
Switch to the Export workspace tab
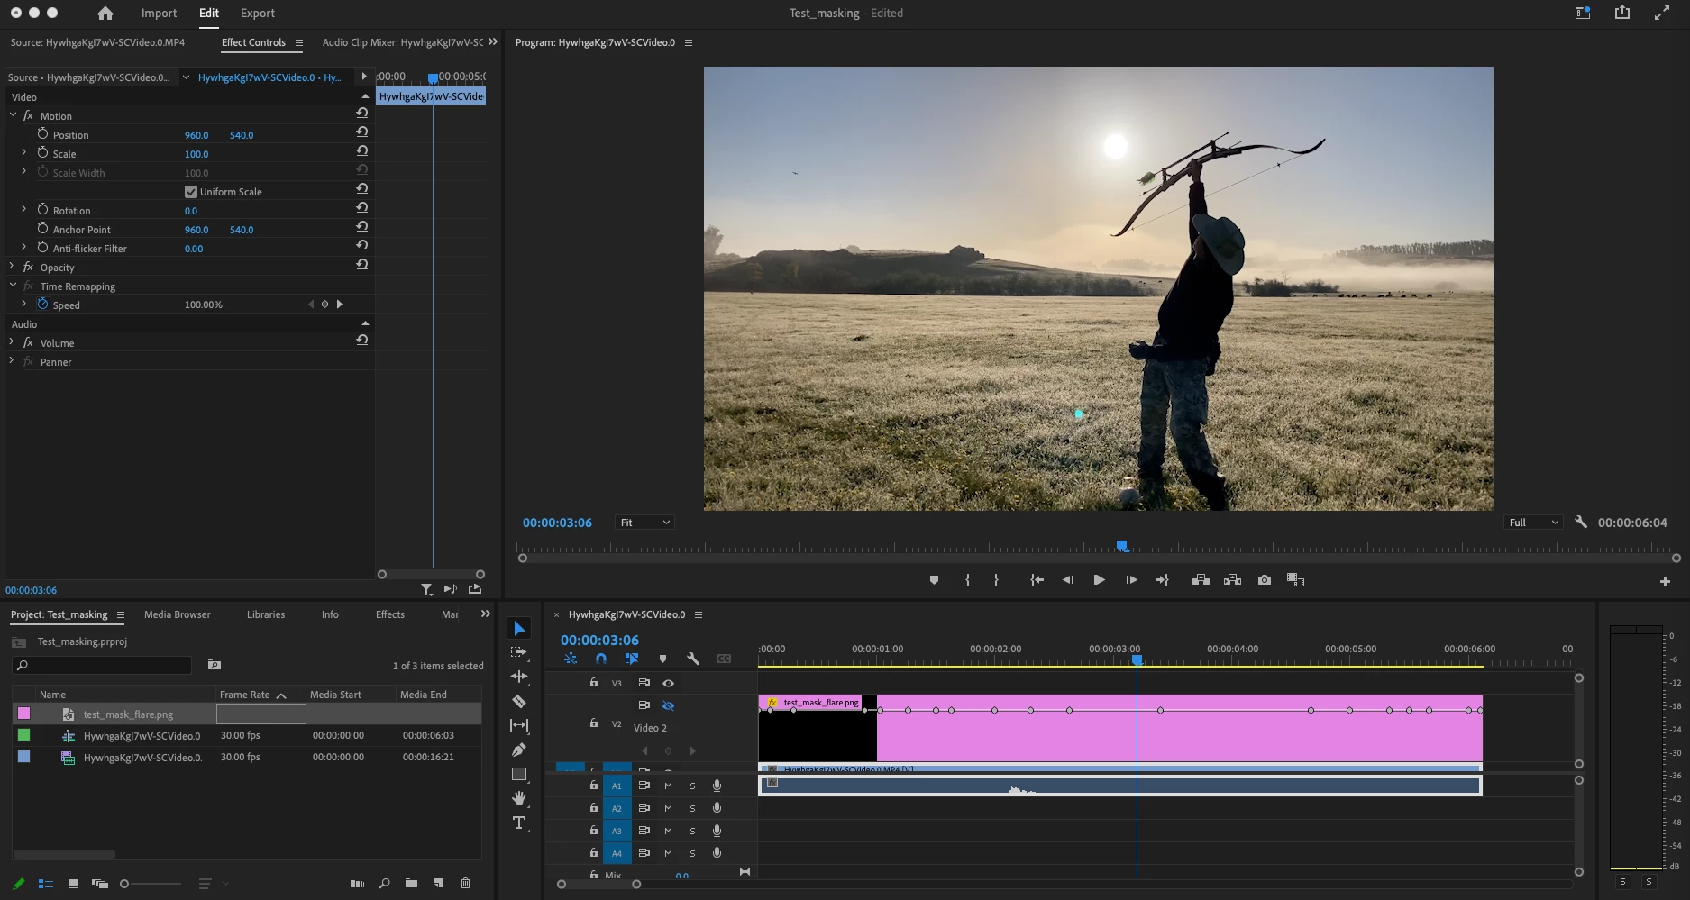[257, 14]
